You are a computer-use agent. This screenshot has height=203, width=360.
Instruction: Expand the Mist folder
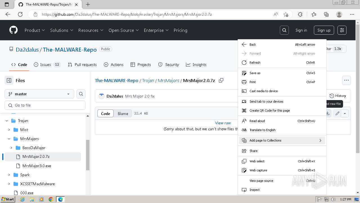(9, 130)
